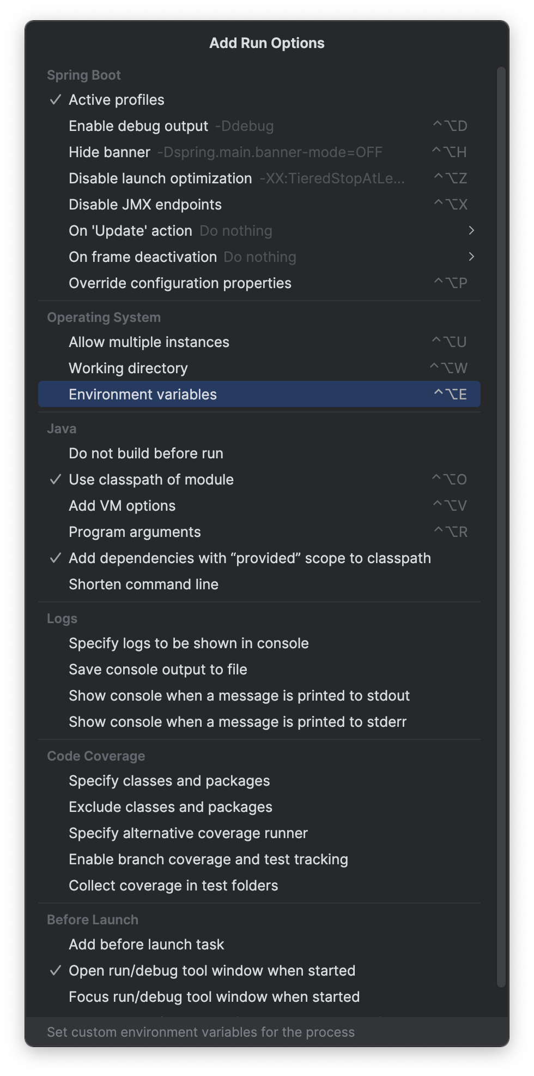Select Allow multiple instances
The width and height of the screenshot is (534, 1076).
tap(149, 342)
